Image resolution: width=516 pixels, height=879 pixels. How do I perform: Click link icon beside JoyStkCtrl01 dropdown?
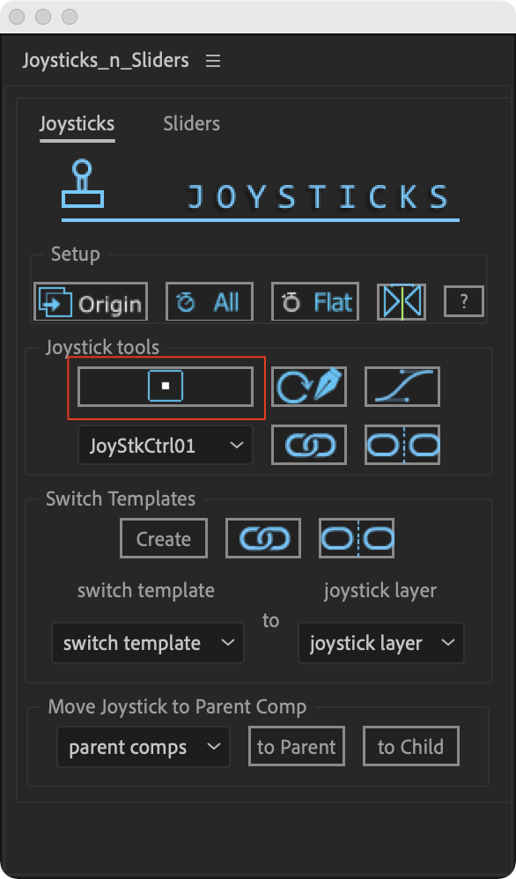coord(309,445)
